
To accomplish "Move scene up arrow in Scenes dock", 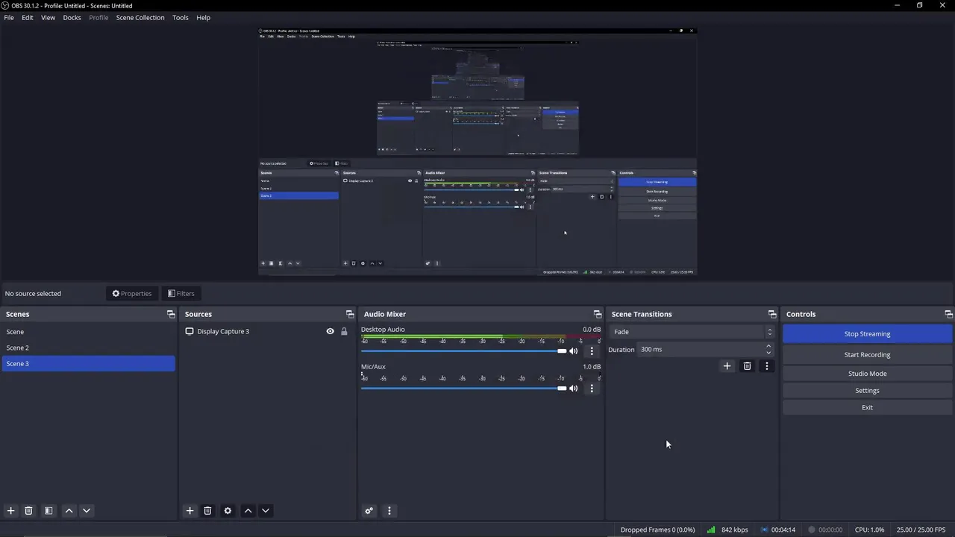I will (69, 511).
